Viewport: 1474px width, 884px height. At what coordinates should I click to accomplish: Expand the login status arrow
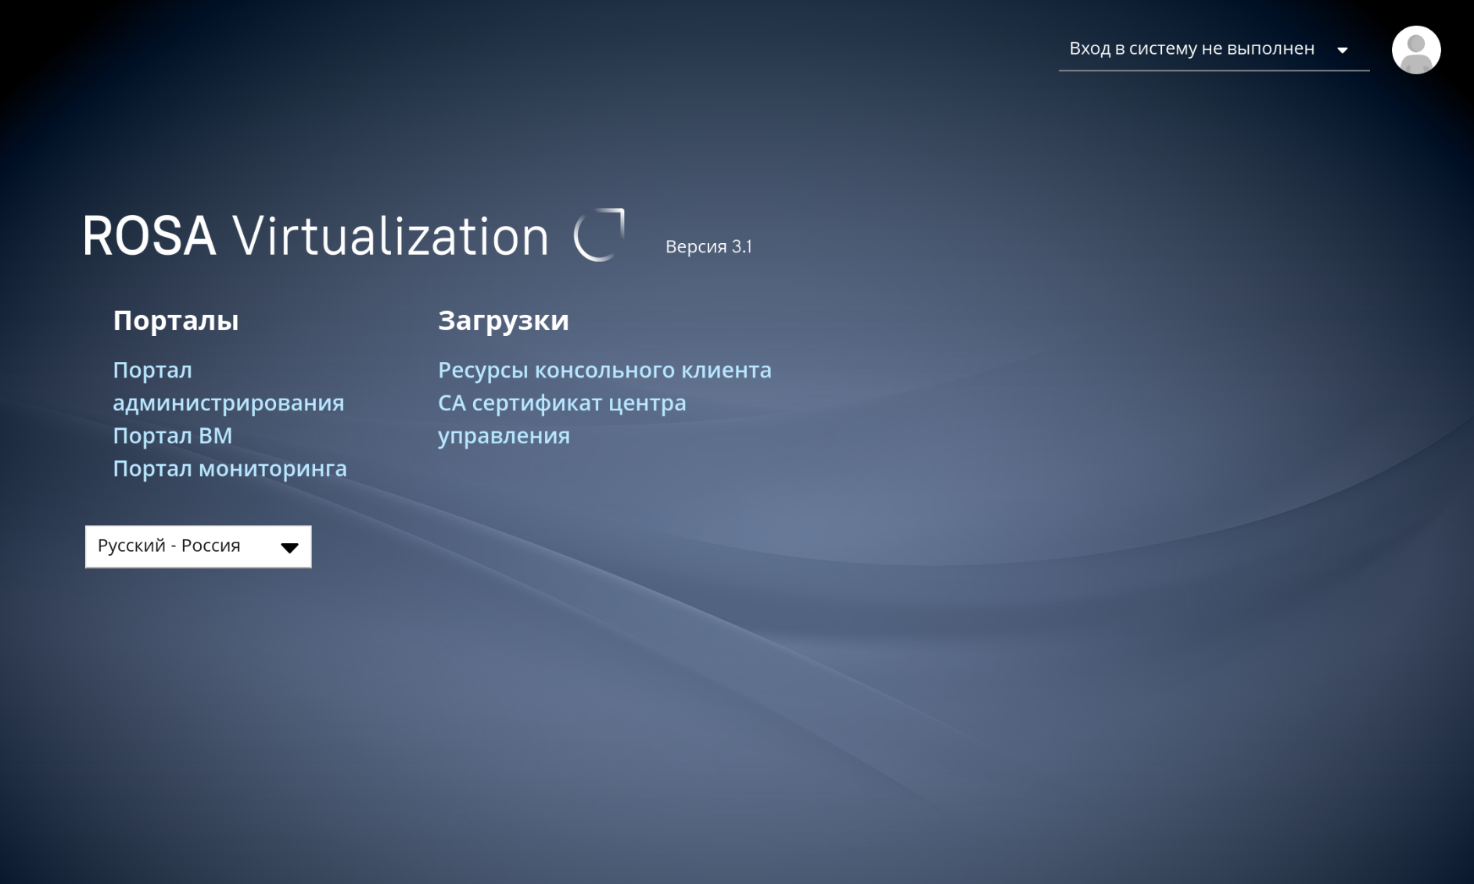point(1342,50)
